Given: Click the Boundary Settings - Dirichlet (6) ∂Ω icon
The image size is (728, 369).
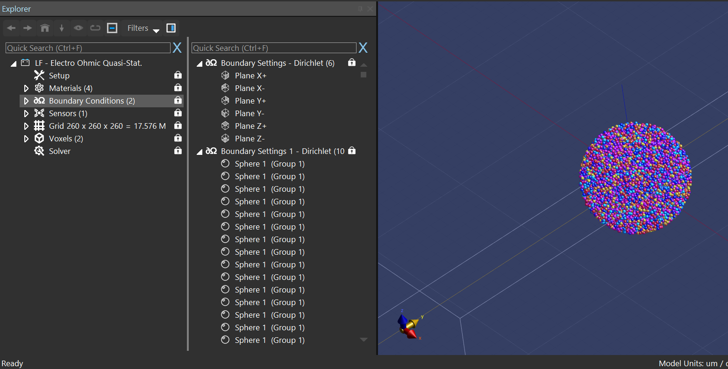Looking at the screenshot, I should (x=211, y=63).
